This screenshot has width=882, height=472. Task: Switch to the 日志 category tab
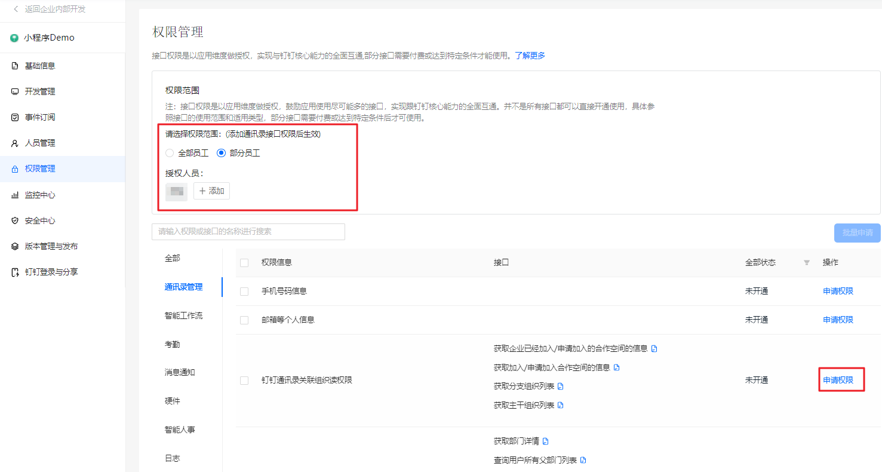click(x=173, y=458)
